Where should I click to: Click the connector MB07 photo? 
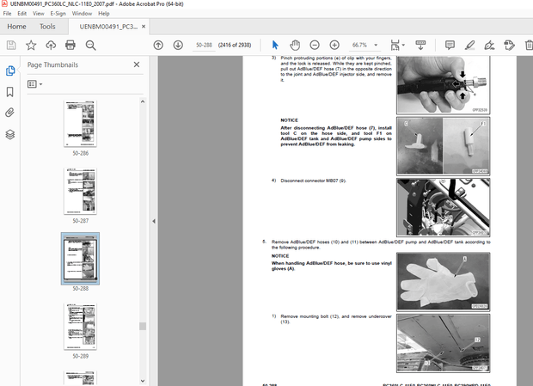tap(444, 207)
